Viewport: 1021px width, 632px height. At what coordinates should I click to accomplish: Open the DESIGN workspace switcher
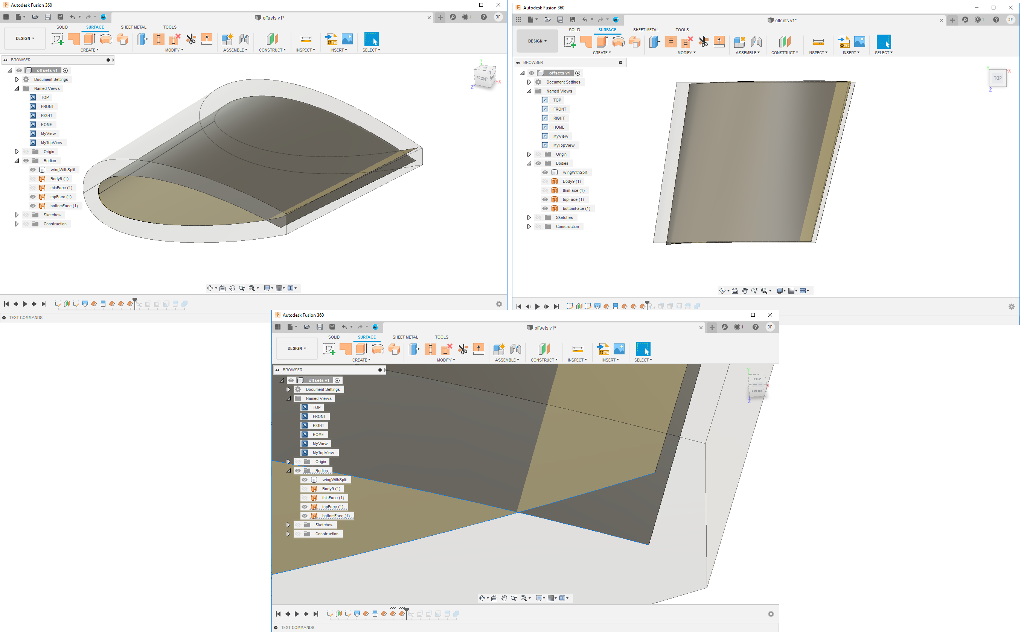tap(24, 38)
